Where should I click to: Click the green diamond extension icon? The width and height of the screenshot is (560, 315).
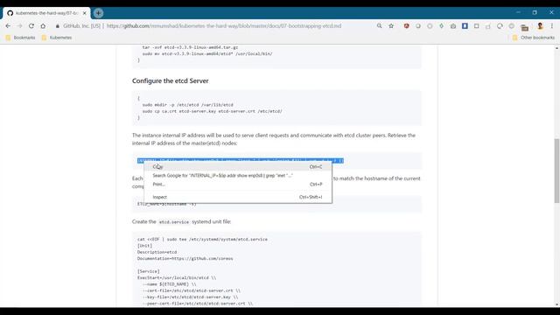441,26
